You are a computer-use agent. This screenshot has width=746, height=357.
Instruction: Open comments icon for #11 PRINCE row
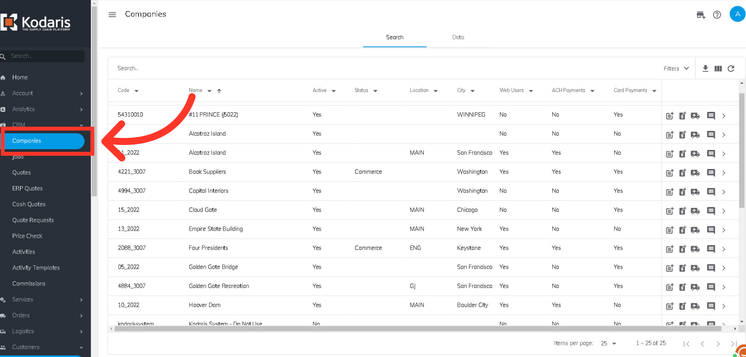711,115
